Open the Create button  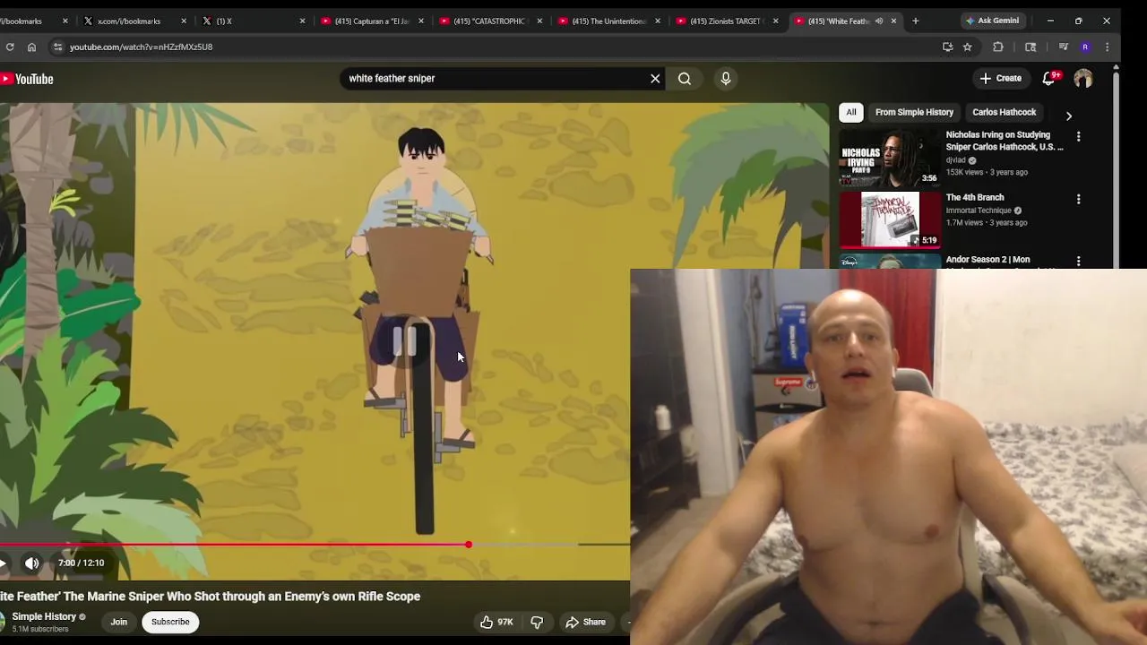tap(1000, 79)
